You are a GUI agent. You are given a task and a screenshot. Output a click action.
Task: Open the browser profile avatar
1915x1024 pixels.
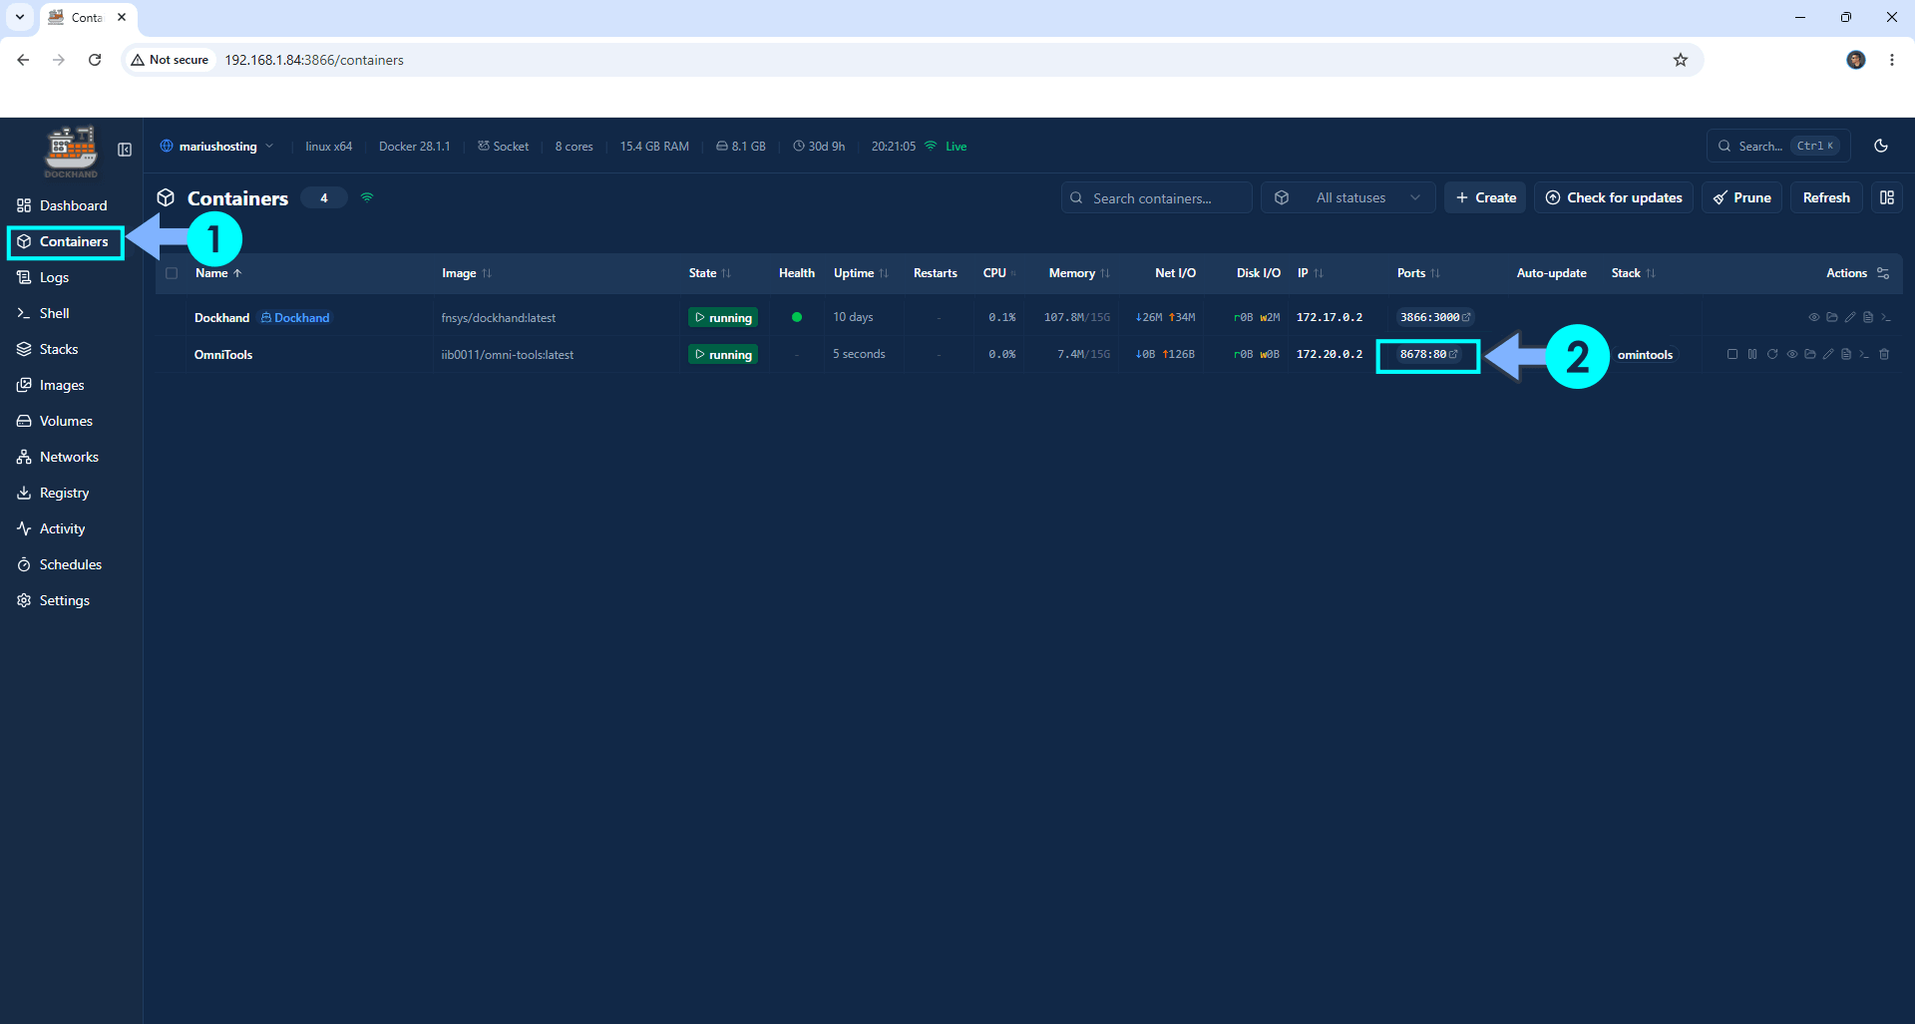(1856, 60)
